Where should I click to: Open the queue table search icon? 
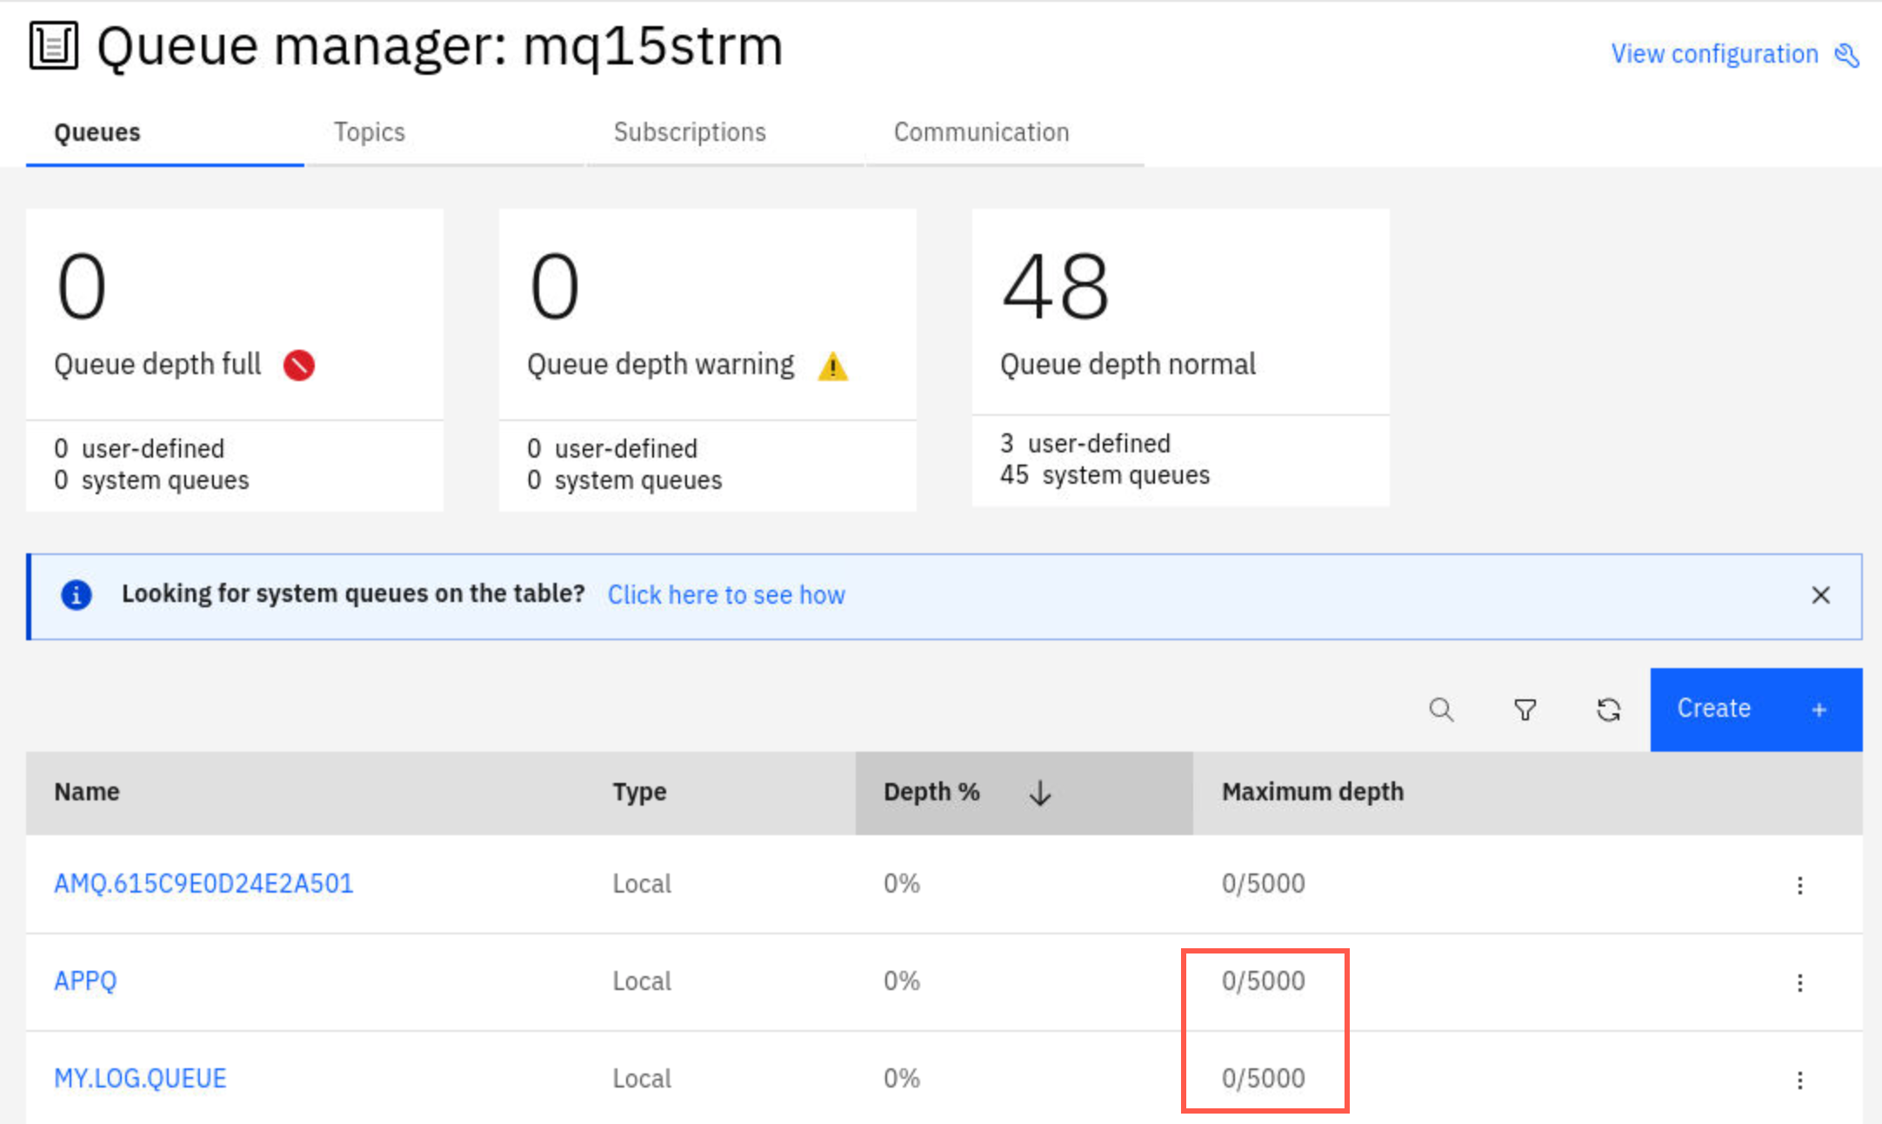pos(1441,710)
